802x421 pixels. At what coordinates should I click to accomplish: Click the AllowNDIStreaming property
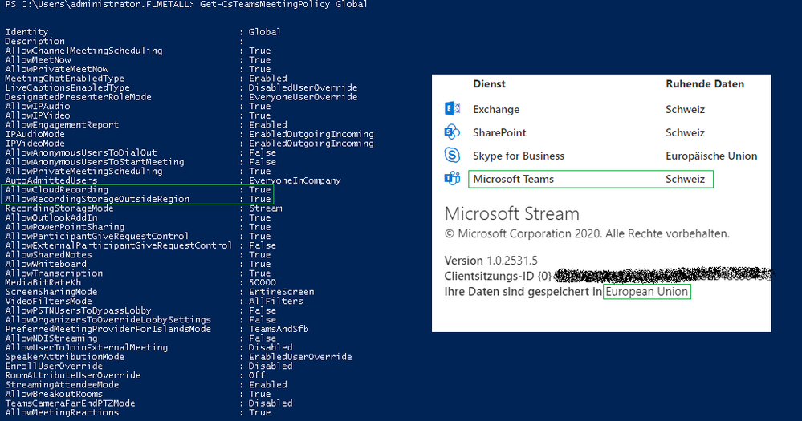51,338
